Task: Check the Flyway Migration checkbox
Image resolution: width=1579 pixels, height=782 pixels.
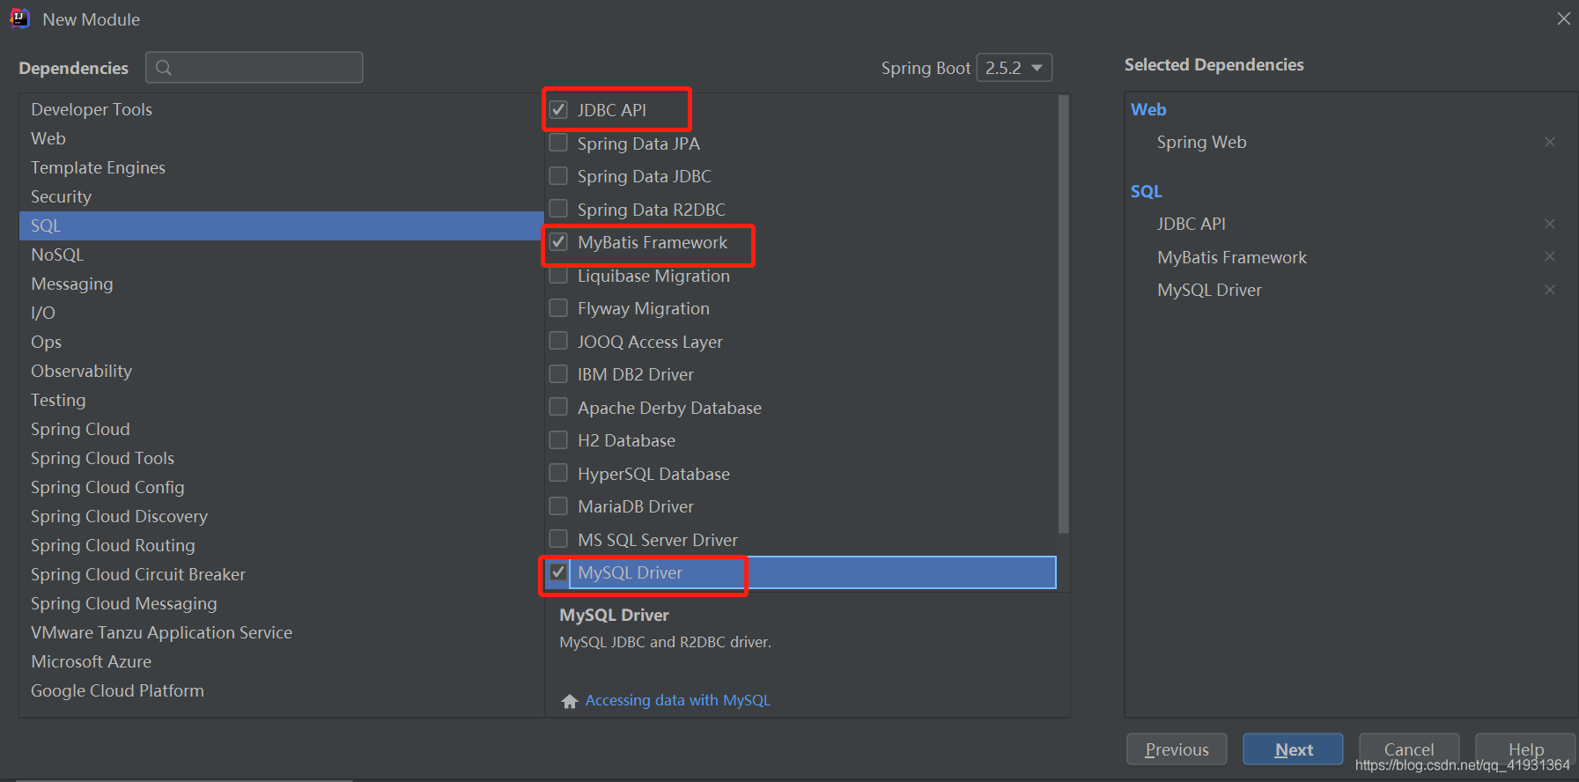Action: [x=558, y=307]
